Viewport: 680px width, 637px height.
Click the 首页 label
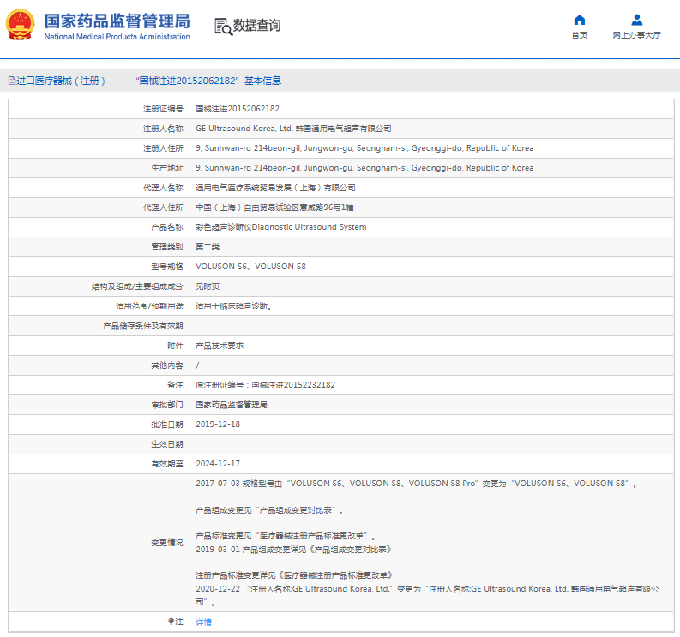pos(580,36)
